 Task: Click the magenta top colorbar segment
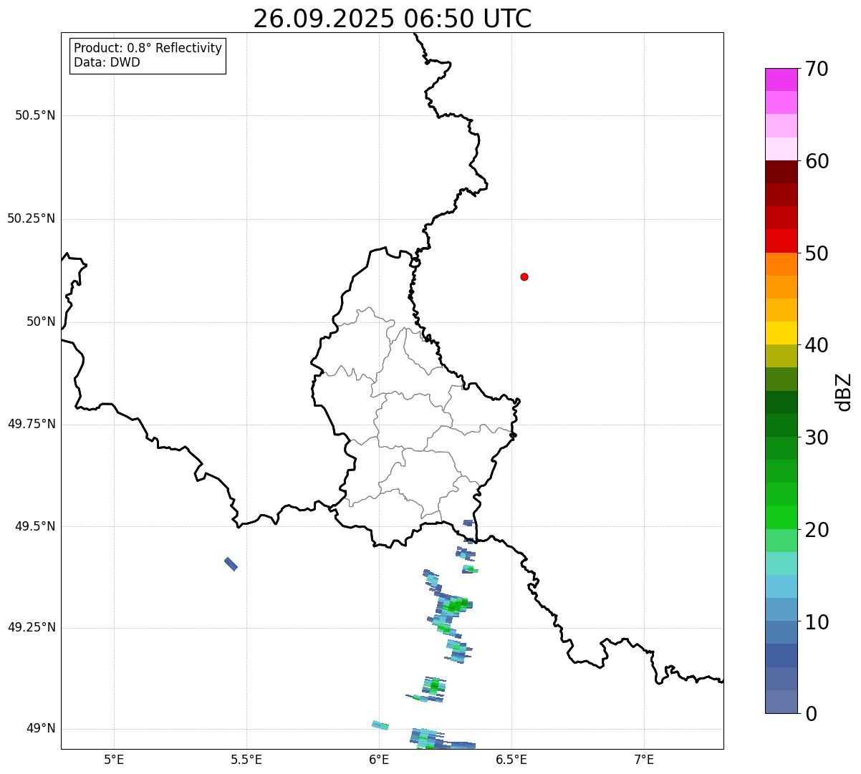(781, 79)
